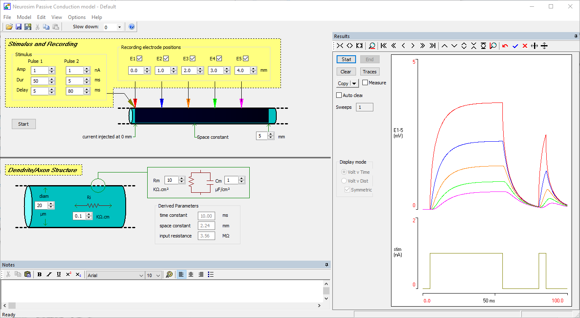Click the Traces button
Viewport: 580px width, 318px height.
370,72
